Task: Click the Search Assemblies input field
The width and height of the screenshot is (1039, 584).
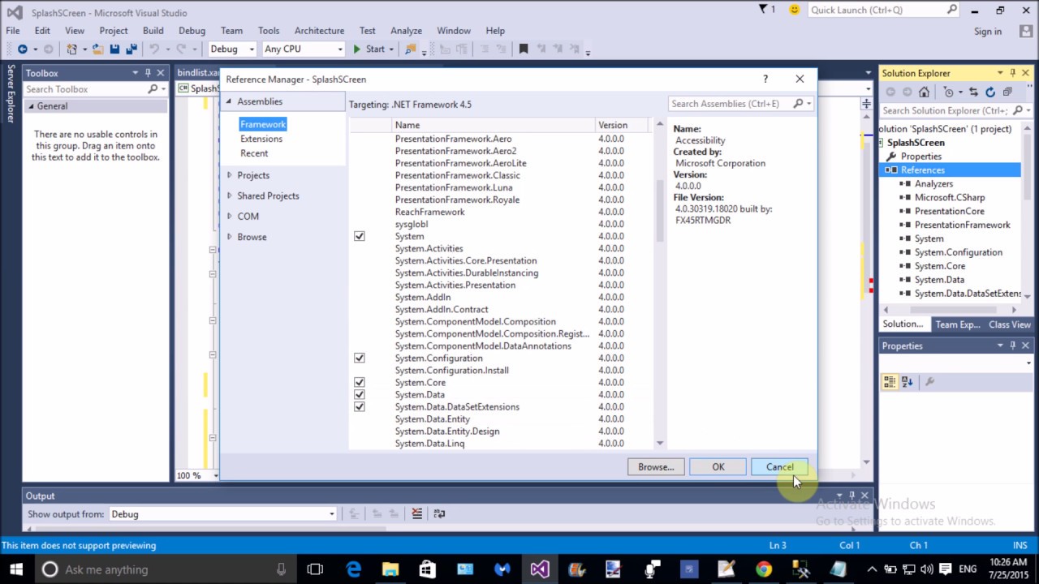Action: [x=731, y=104]
